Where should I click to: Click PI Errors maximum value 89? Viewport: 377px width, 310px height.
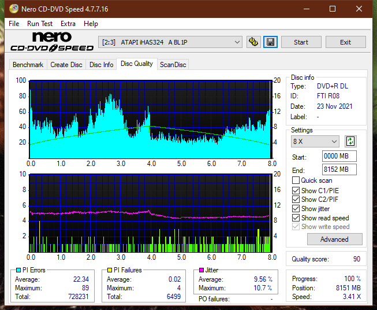click(85, 288)
